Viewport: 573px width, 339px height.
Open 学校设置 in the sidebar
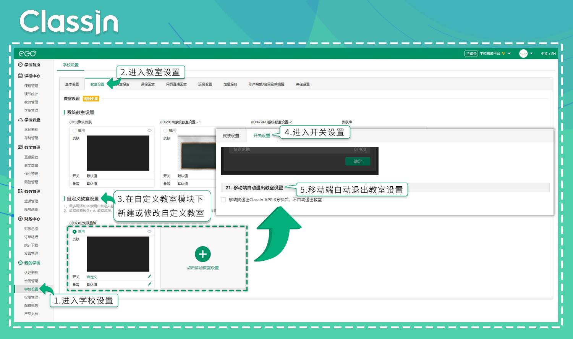click(31, 289)
